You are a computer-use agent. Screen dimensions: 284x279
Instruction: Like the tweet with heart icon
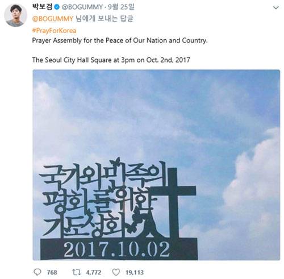(116, 272)
